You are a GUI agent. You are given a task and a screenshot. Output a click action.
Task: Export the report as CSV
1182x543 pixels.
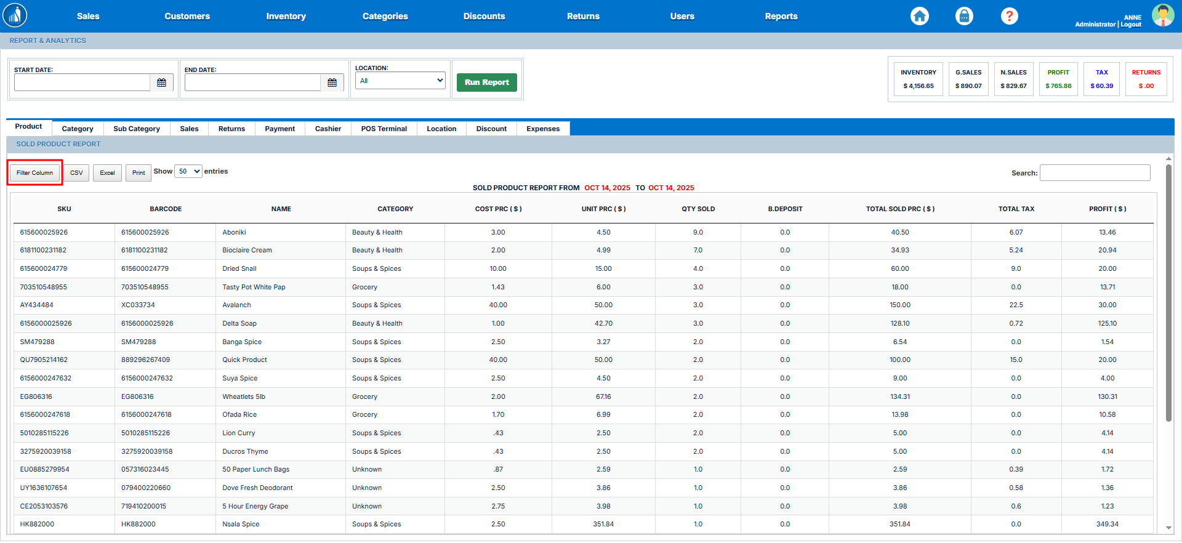coord(76,173)
